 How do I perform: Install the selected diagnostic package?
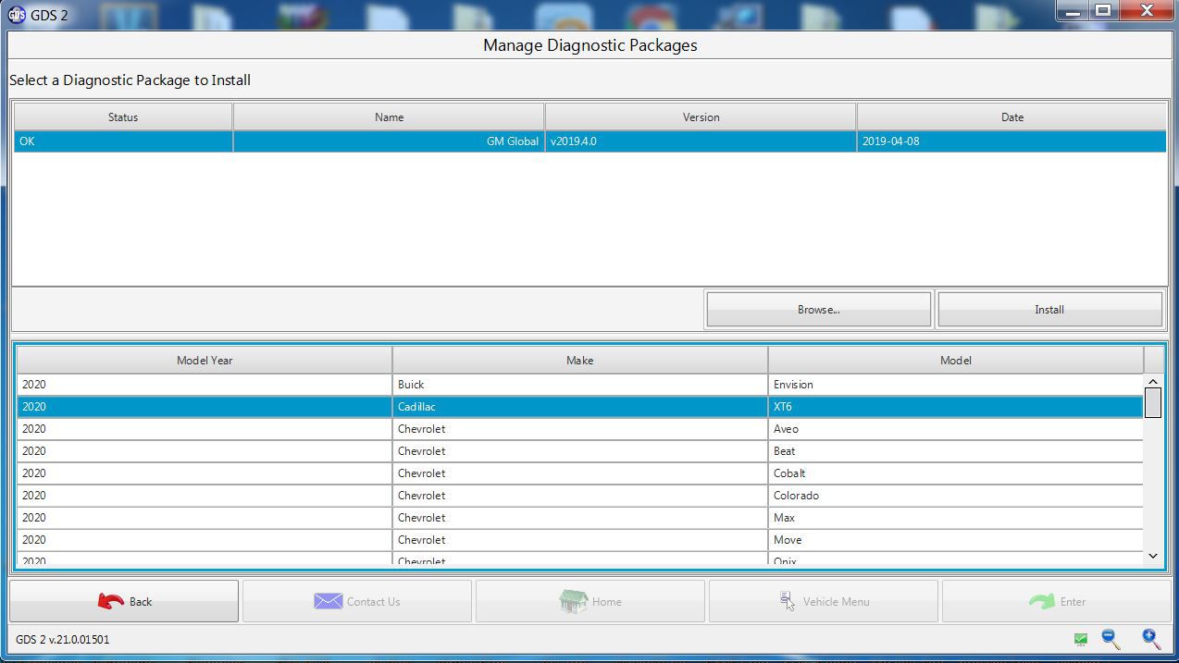1049,310
